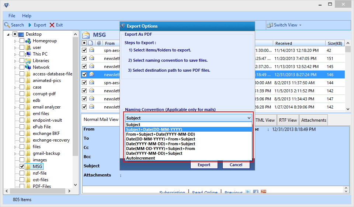354x207 pixels.
Task: Open the Help menu
Action: (27, 16)
